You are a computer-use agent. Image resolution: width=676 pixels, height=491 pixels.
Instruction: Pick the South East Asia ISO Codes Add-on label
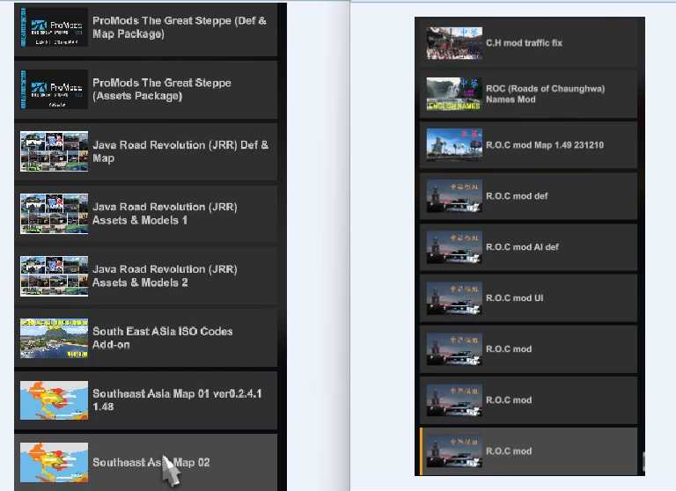(163, 338)
